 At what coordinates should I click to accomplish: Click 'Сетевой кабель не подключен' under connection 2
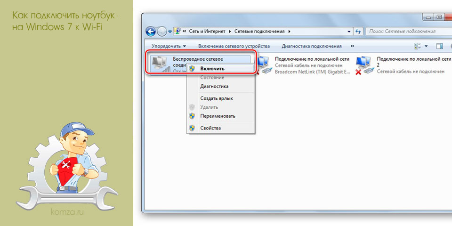pos(411,72)
